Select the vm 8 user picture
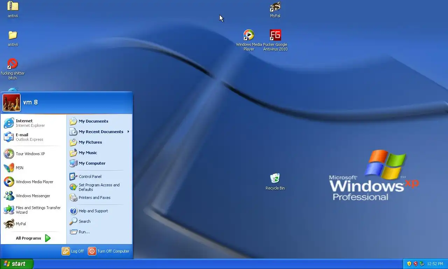 12,103
